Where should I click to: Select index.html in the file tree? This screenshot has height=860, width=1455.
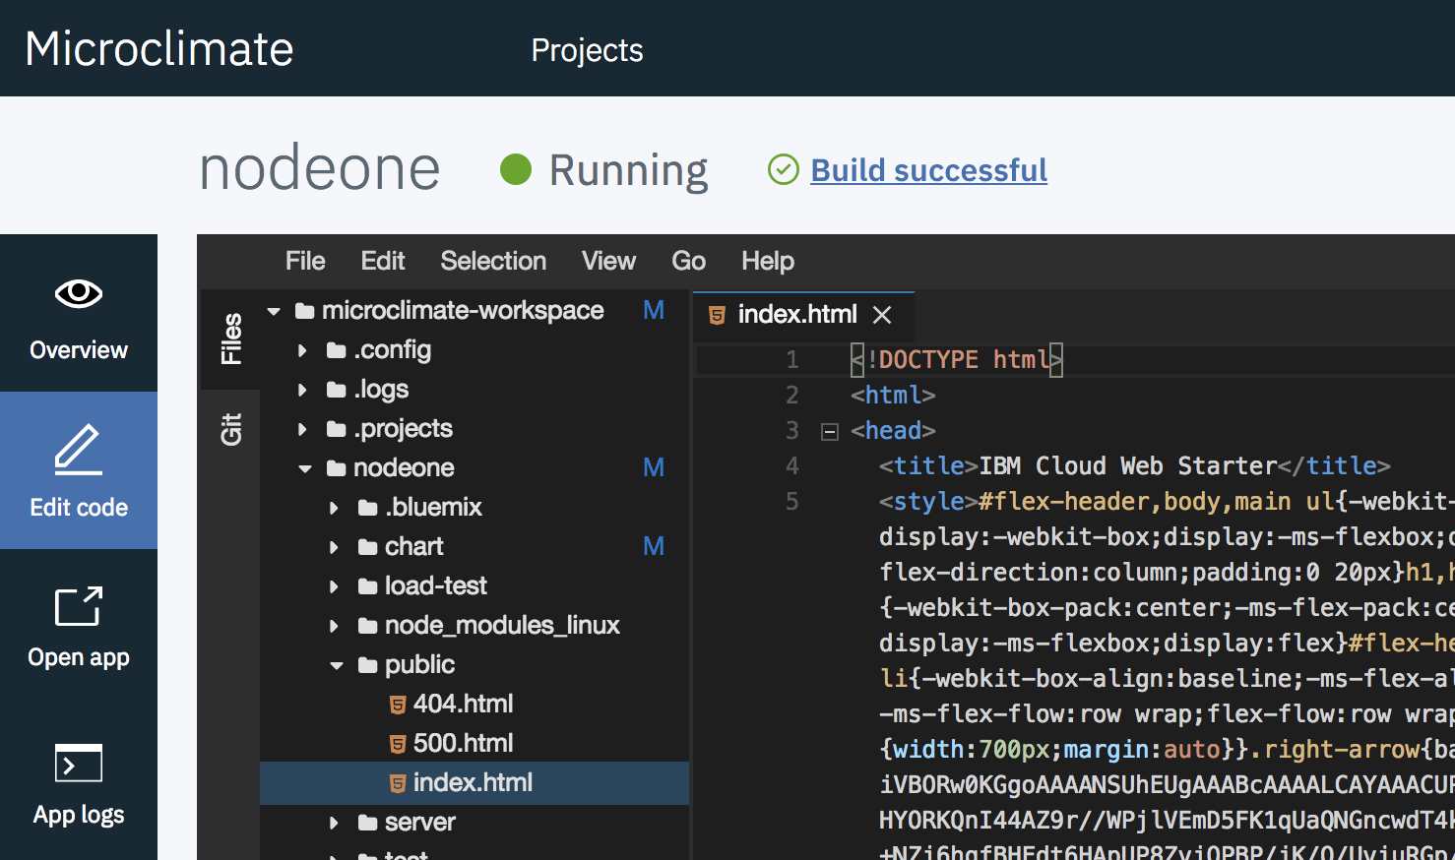click(x=473, y=782)
